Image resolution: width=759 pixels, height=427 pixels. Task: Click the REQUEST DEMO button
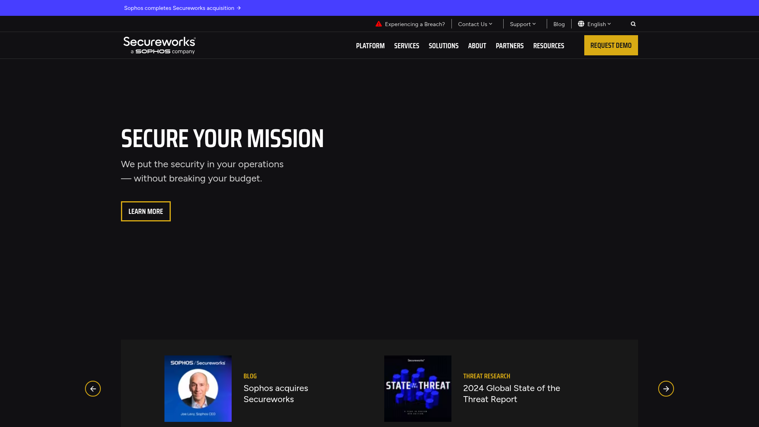(611, 45)
